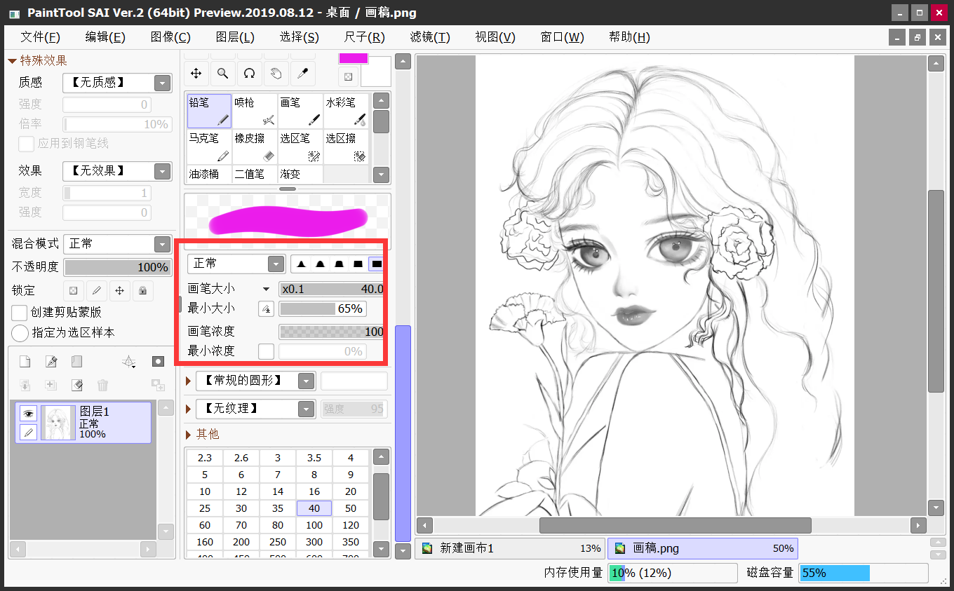Viewport: 954px width, 591px height.
Task: Tick the 最小浓度 checkbox
Action: 266,351
